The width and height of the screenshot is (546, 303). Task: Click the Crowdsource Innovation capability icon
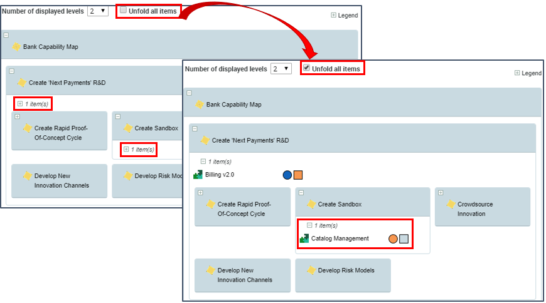point(450,204)
